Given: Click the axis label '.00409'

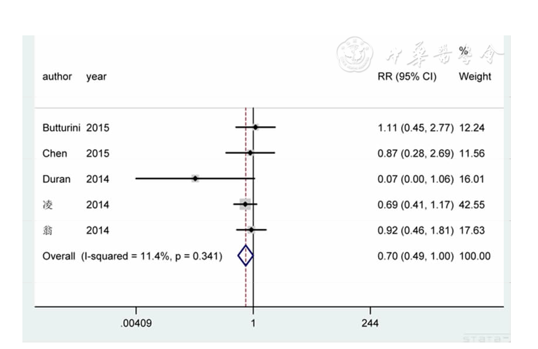Looking at the screenshot, I should [x=136, y=323].
